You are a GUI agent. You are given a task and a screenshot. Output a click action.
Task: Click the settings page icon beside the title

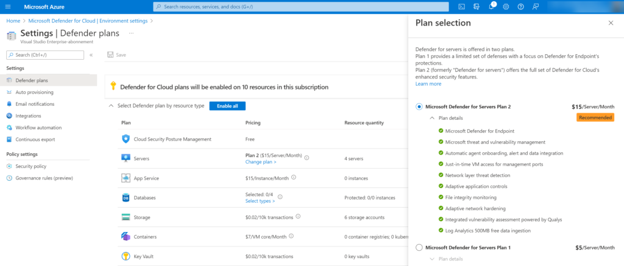11,35
